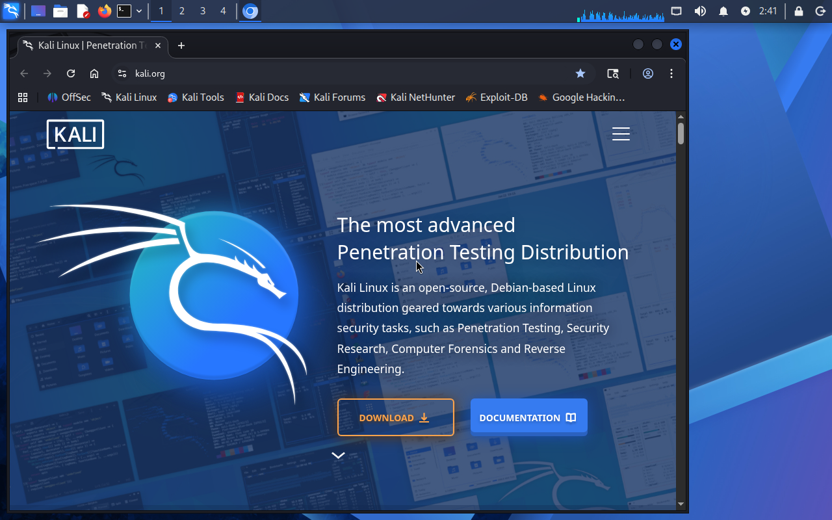Viewport: 832px width, 520px height.
Task: Switch to workspace 3 in panel
Action: tap(203, 11)
